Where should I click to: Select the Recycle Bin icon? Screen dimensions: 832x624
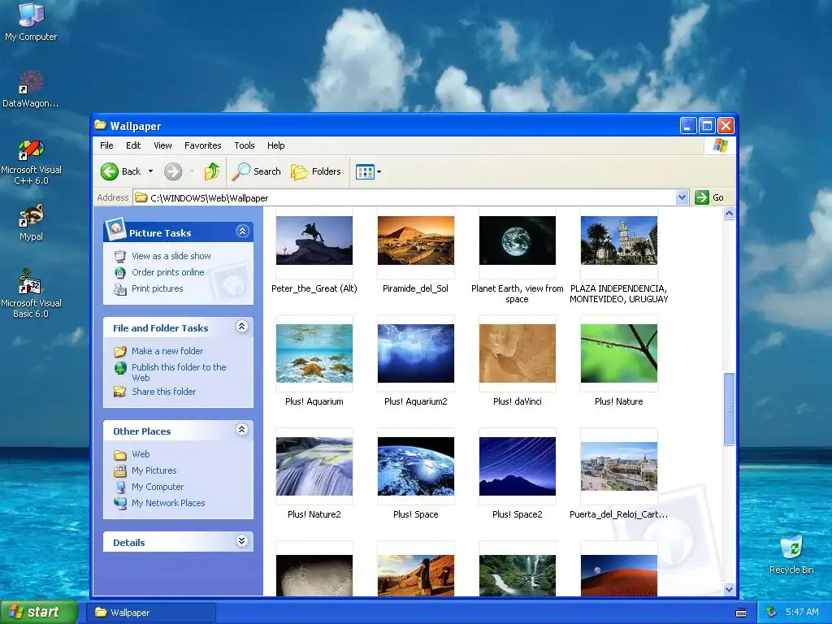pyautogui.click(x=791, y=555)
